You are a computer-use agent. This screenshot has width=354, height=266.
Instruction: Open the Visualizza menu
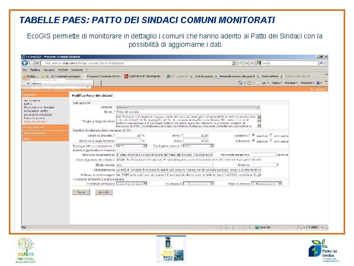coord(49,70)
